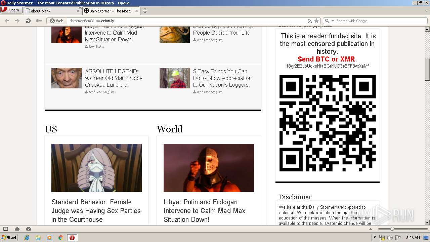Restore down the Opera window

(421, 3)
